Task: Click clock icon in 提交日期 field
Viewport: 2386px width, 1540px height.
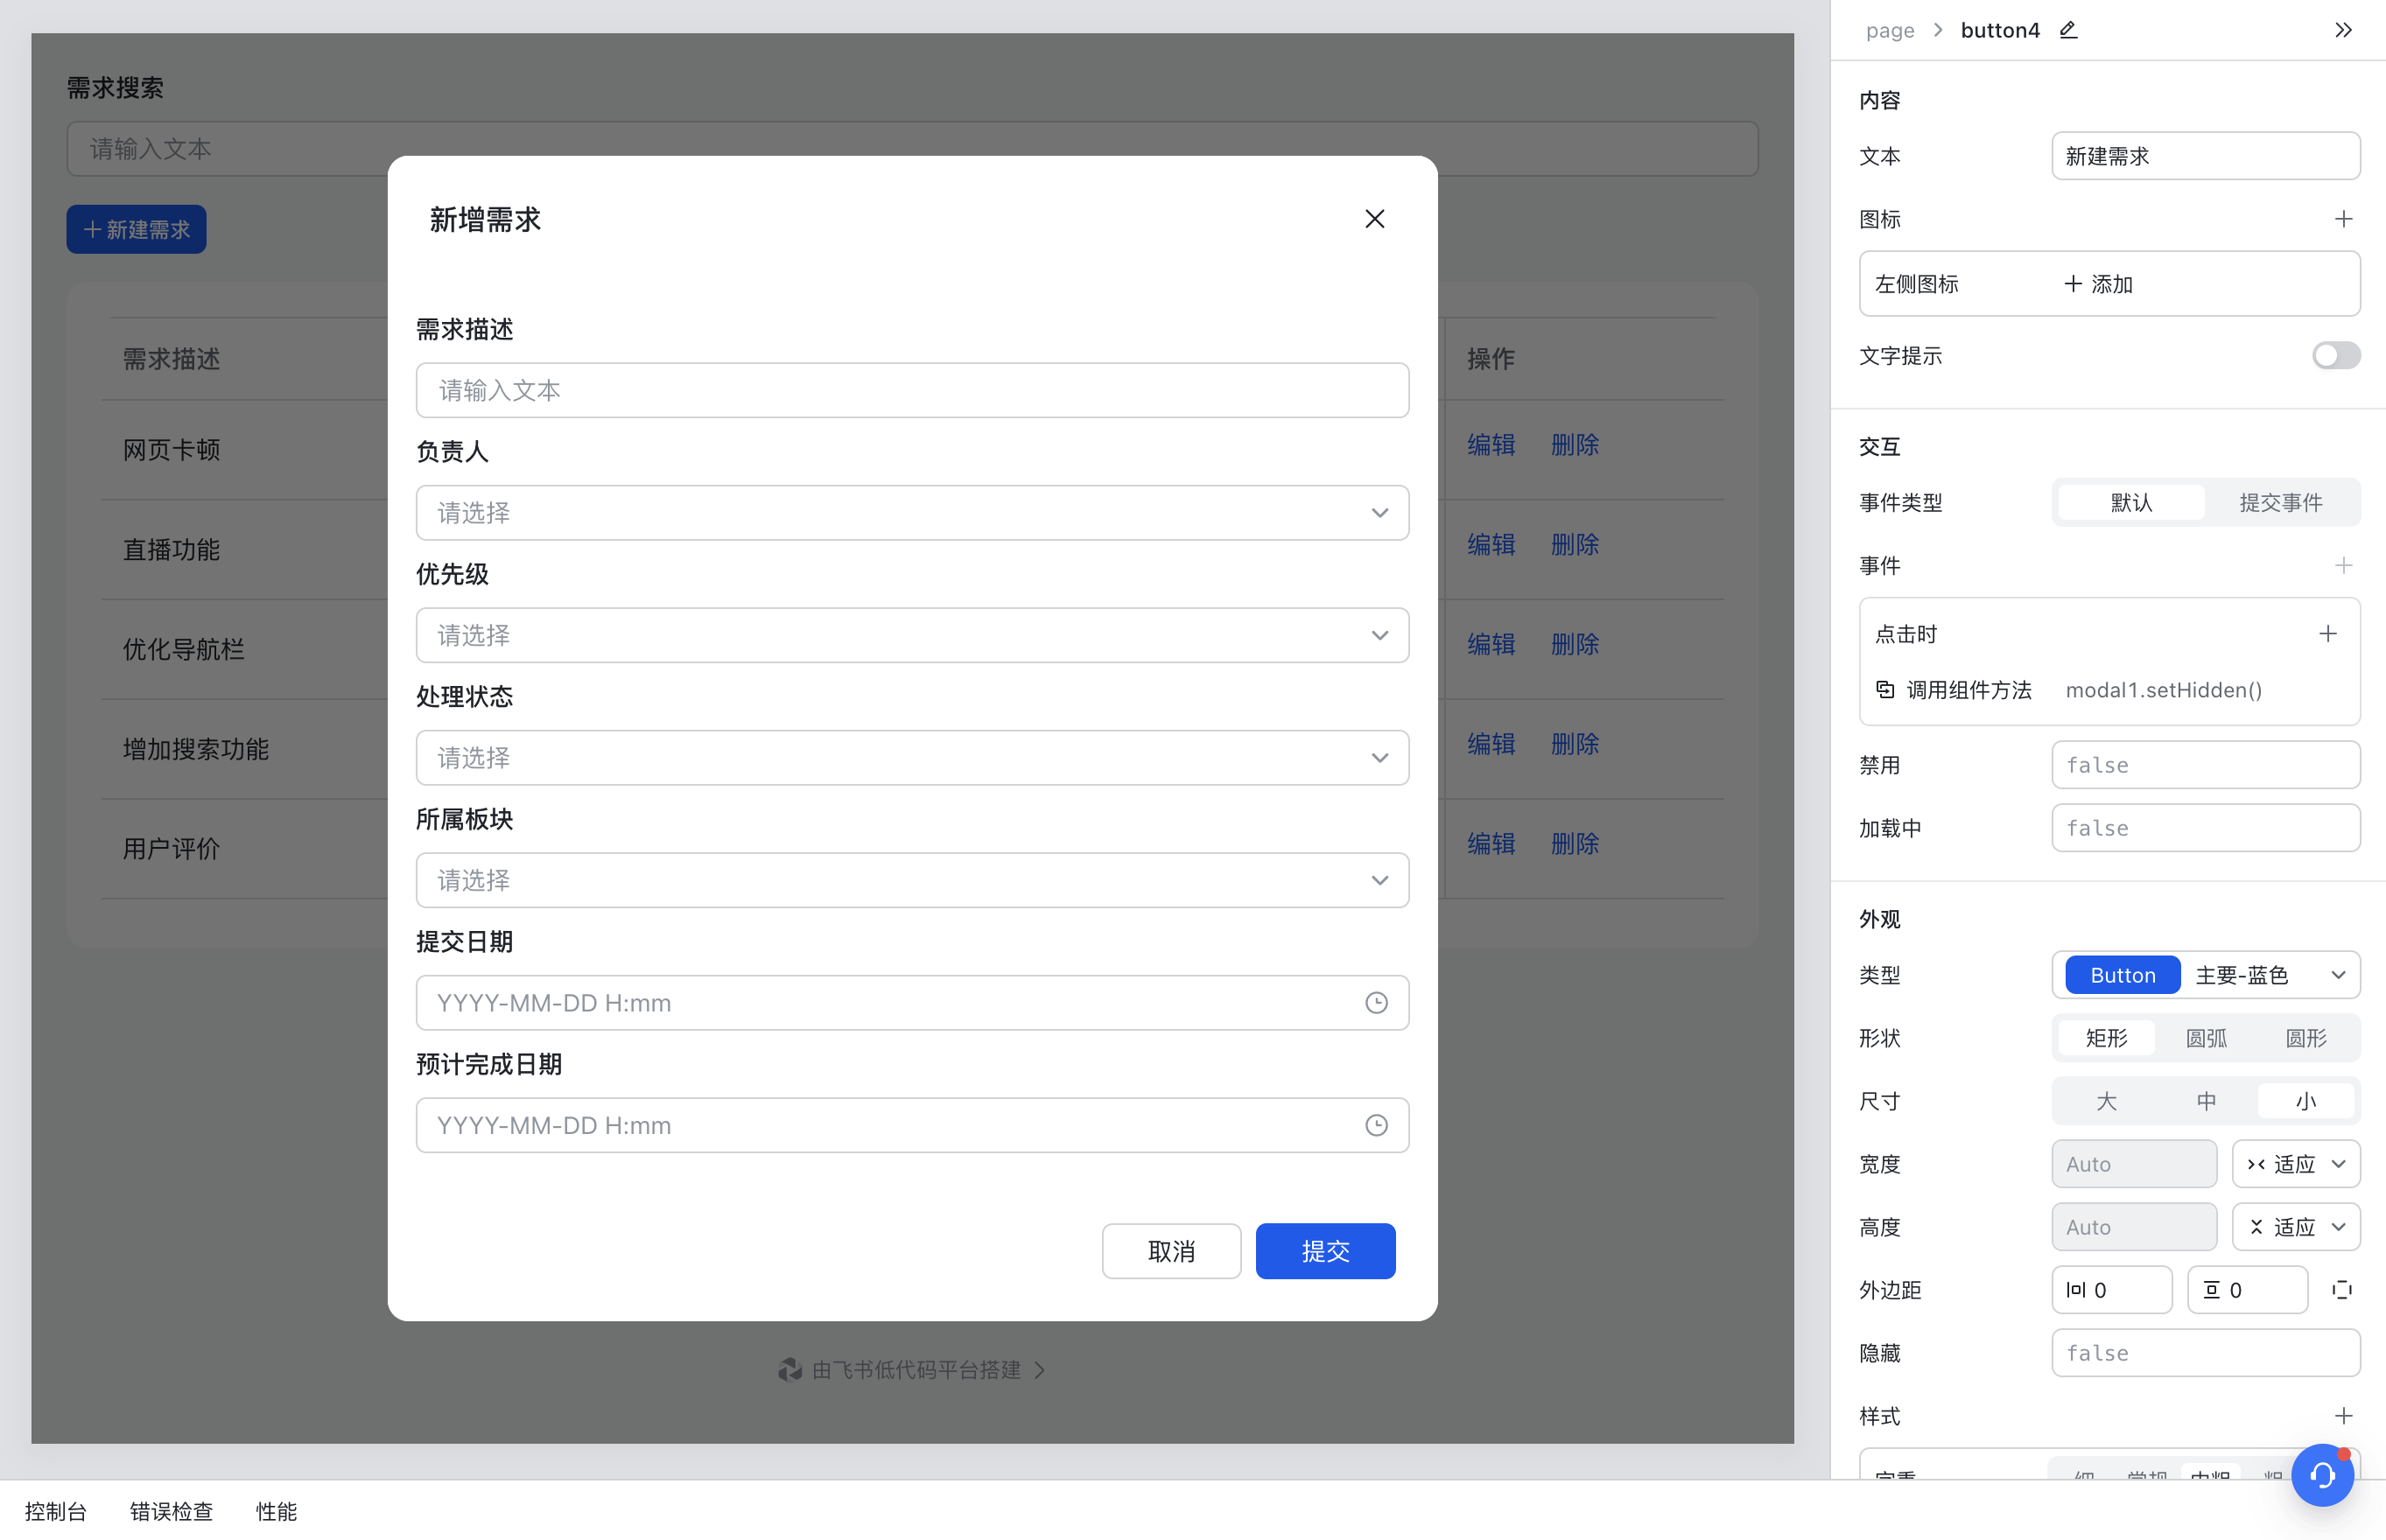Action: point(1376,1003)
